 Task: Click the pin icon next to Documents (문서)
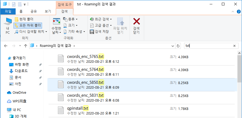click(40, 78)
